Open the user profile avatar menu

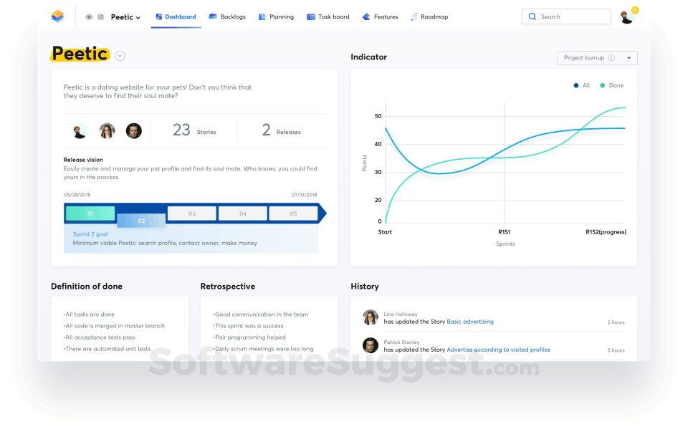point(626,17)
